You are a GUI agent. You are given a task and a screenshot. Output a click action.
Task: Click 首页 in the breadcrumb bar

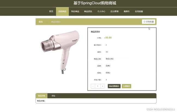click(x=41, y=22)
